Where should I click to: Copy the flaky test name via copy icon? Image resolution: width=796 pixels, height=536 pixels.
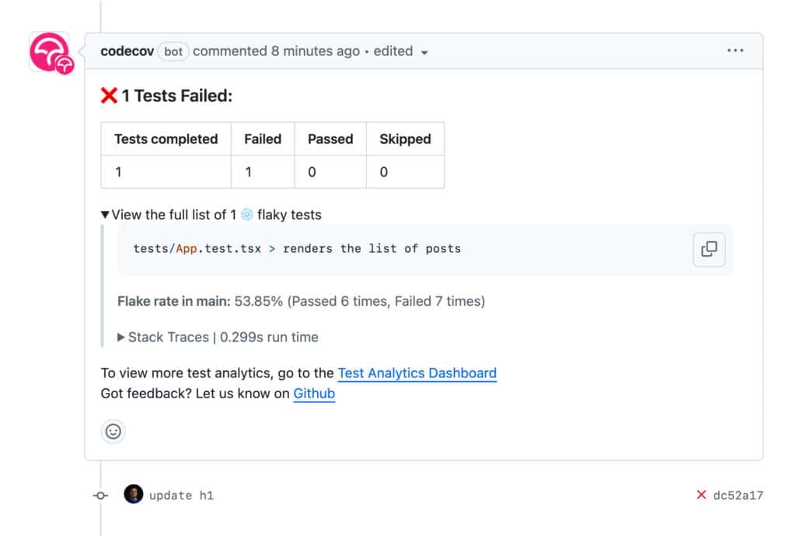tap(708, 248)
